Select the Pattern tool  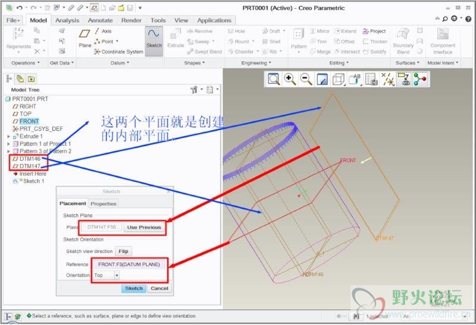299,41
